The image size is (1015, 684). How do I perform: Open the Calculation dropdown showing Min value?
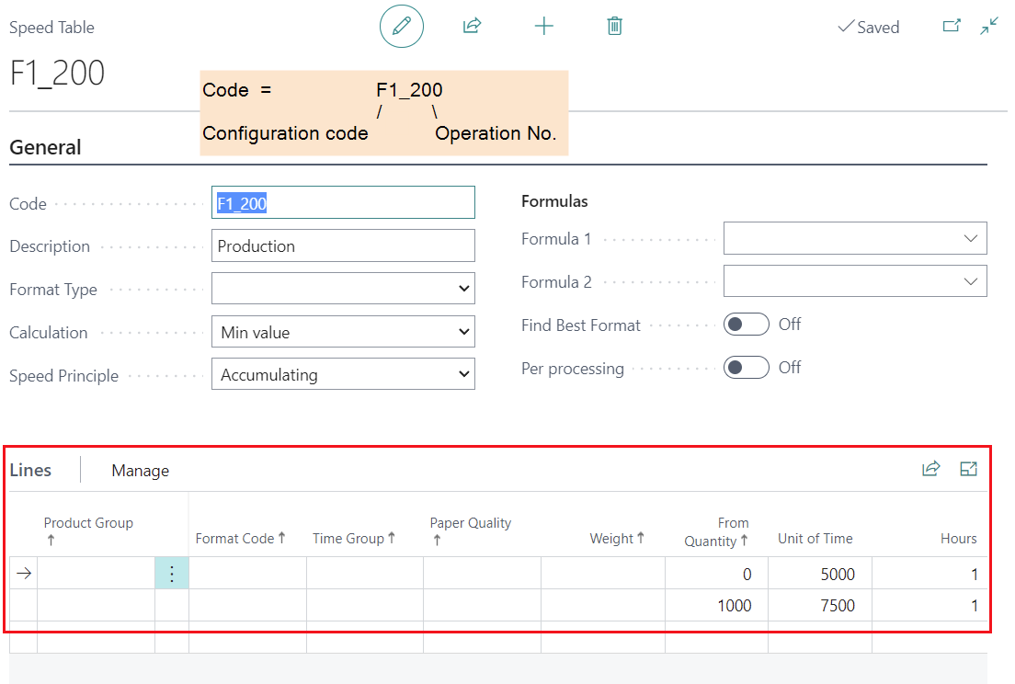point(343,332)
